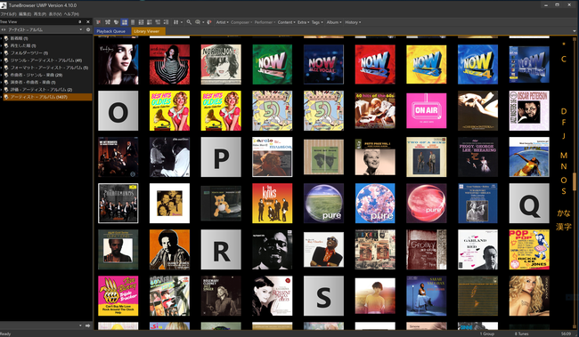The width and height of the screenshot is (579, 337).
Task: Jump to letter D in the index
Action: [564, 111]
